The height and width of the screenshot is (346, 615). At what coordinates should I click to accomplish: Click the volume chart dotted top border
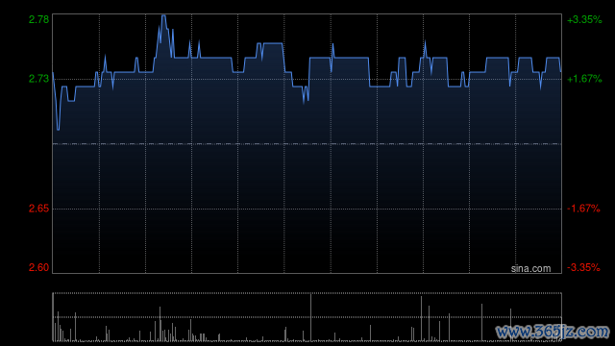pos(307,293)
